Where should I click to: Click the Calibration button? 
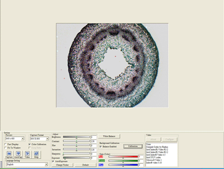[x=133, y=146]
